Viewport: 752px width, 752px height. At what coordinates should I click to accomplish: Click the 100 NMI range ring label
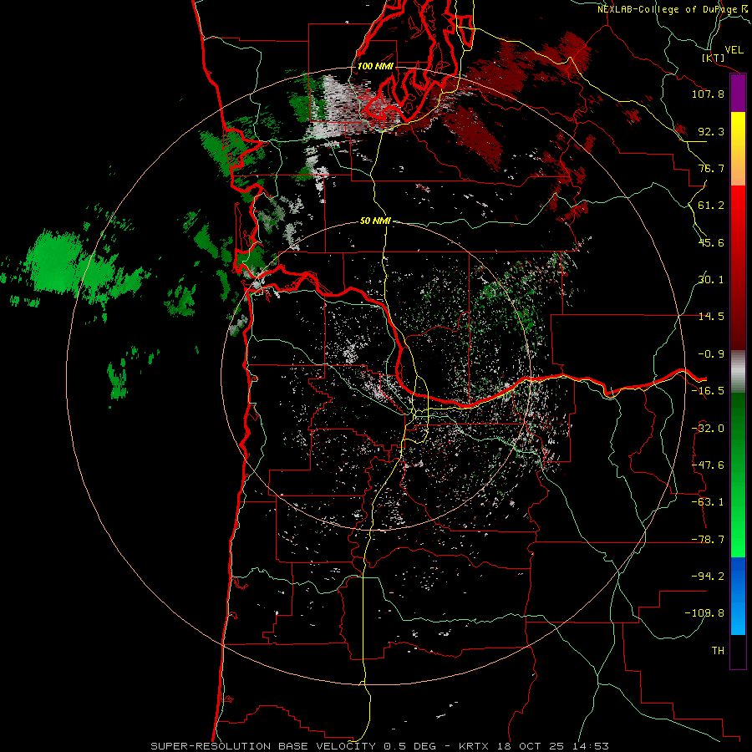tap(375, 66)
